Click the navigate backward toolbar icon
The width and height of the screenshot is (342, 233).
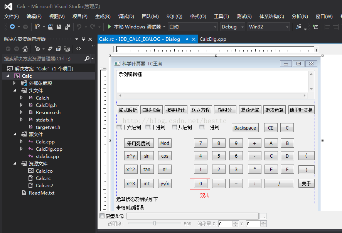pyautogui.click(x=12, y=27)
